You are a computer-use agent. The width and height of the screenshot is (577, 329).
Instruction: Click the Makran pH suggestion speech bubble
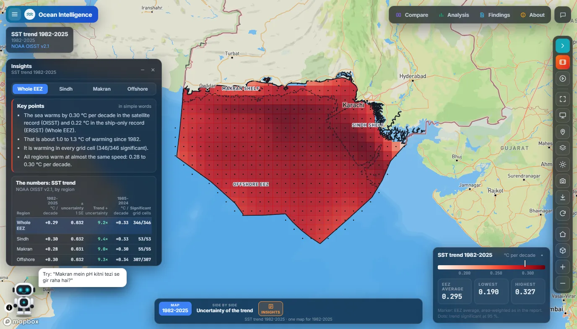click(x=83, y=277)
